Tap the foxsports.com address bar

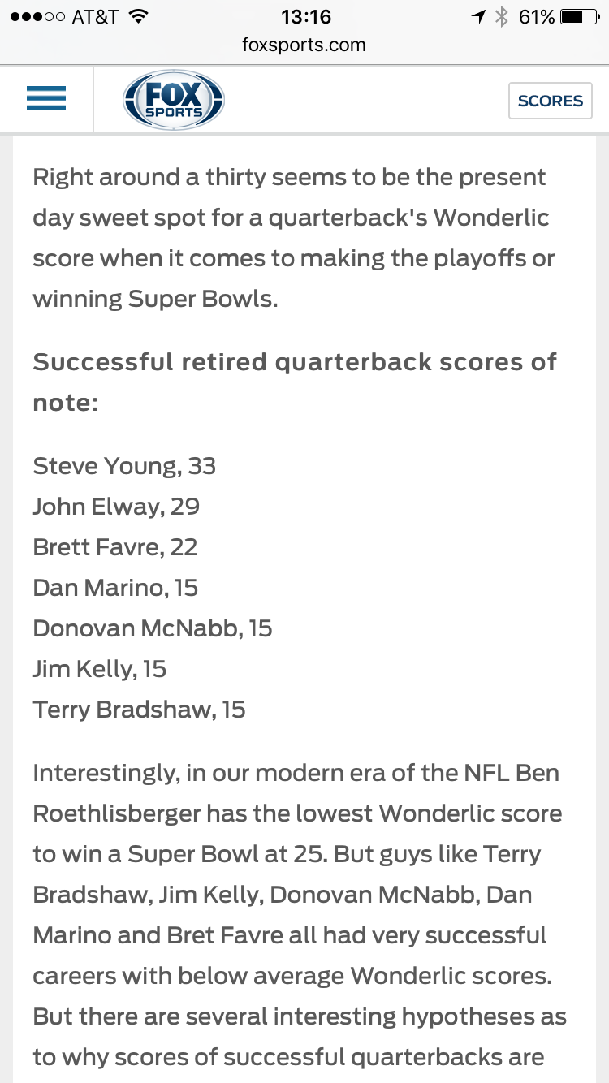(304, 45)
